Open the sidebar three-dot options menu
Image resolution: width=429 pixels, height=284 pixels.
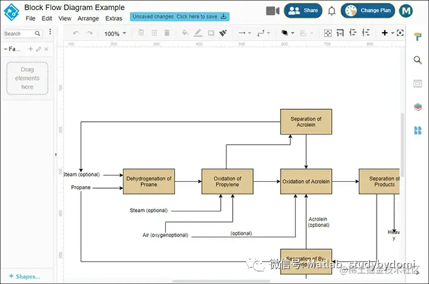click(x=50, y=32)
